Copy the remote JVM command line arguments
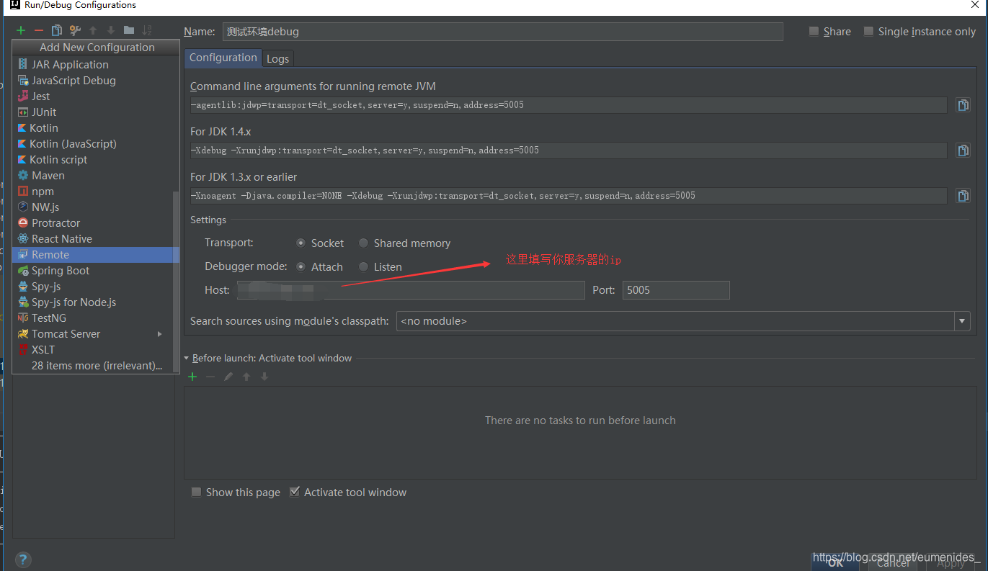This screenshot has height=571, width=988. pos(963,105)
